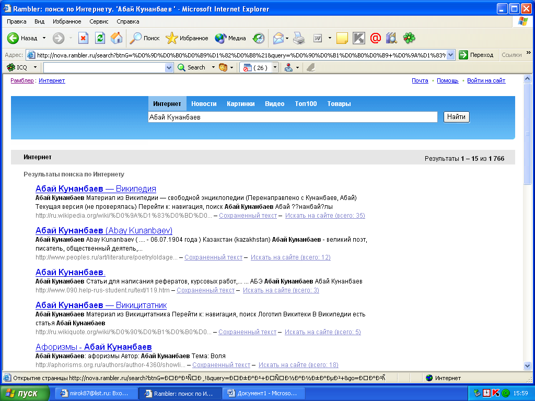Refresh the page with the green arrows icon
The width and height of the screenshot is (535, 401).
(x=100, y=38)
